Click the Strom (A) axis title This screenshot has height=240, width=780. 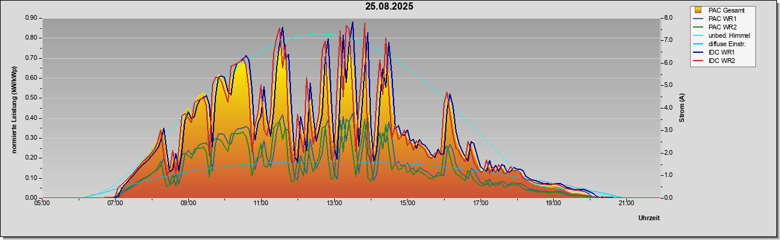(x=682, y=108)
